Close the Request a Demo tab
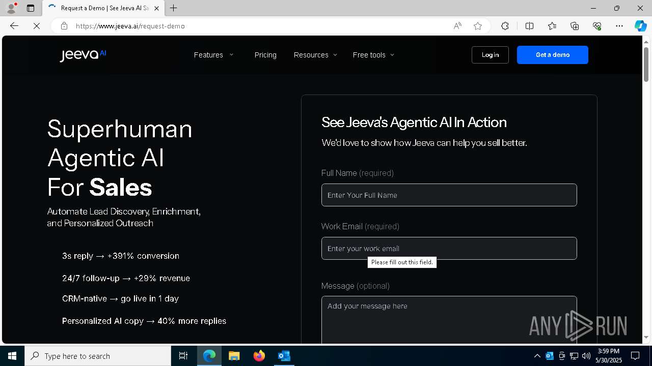The width and height of the screenshot is (652, 366). pyautogui.click(x=156, y=8)
